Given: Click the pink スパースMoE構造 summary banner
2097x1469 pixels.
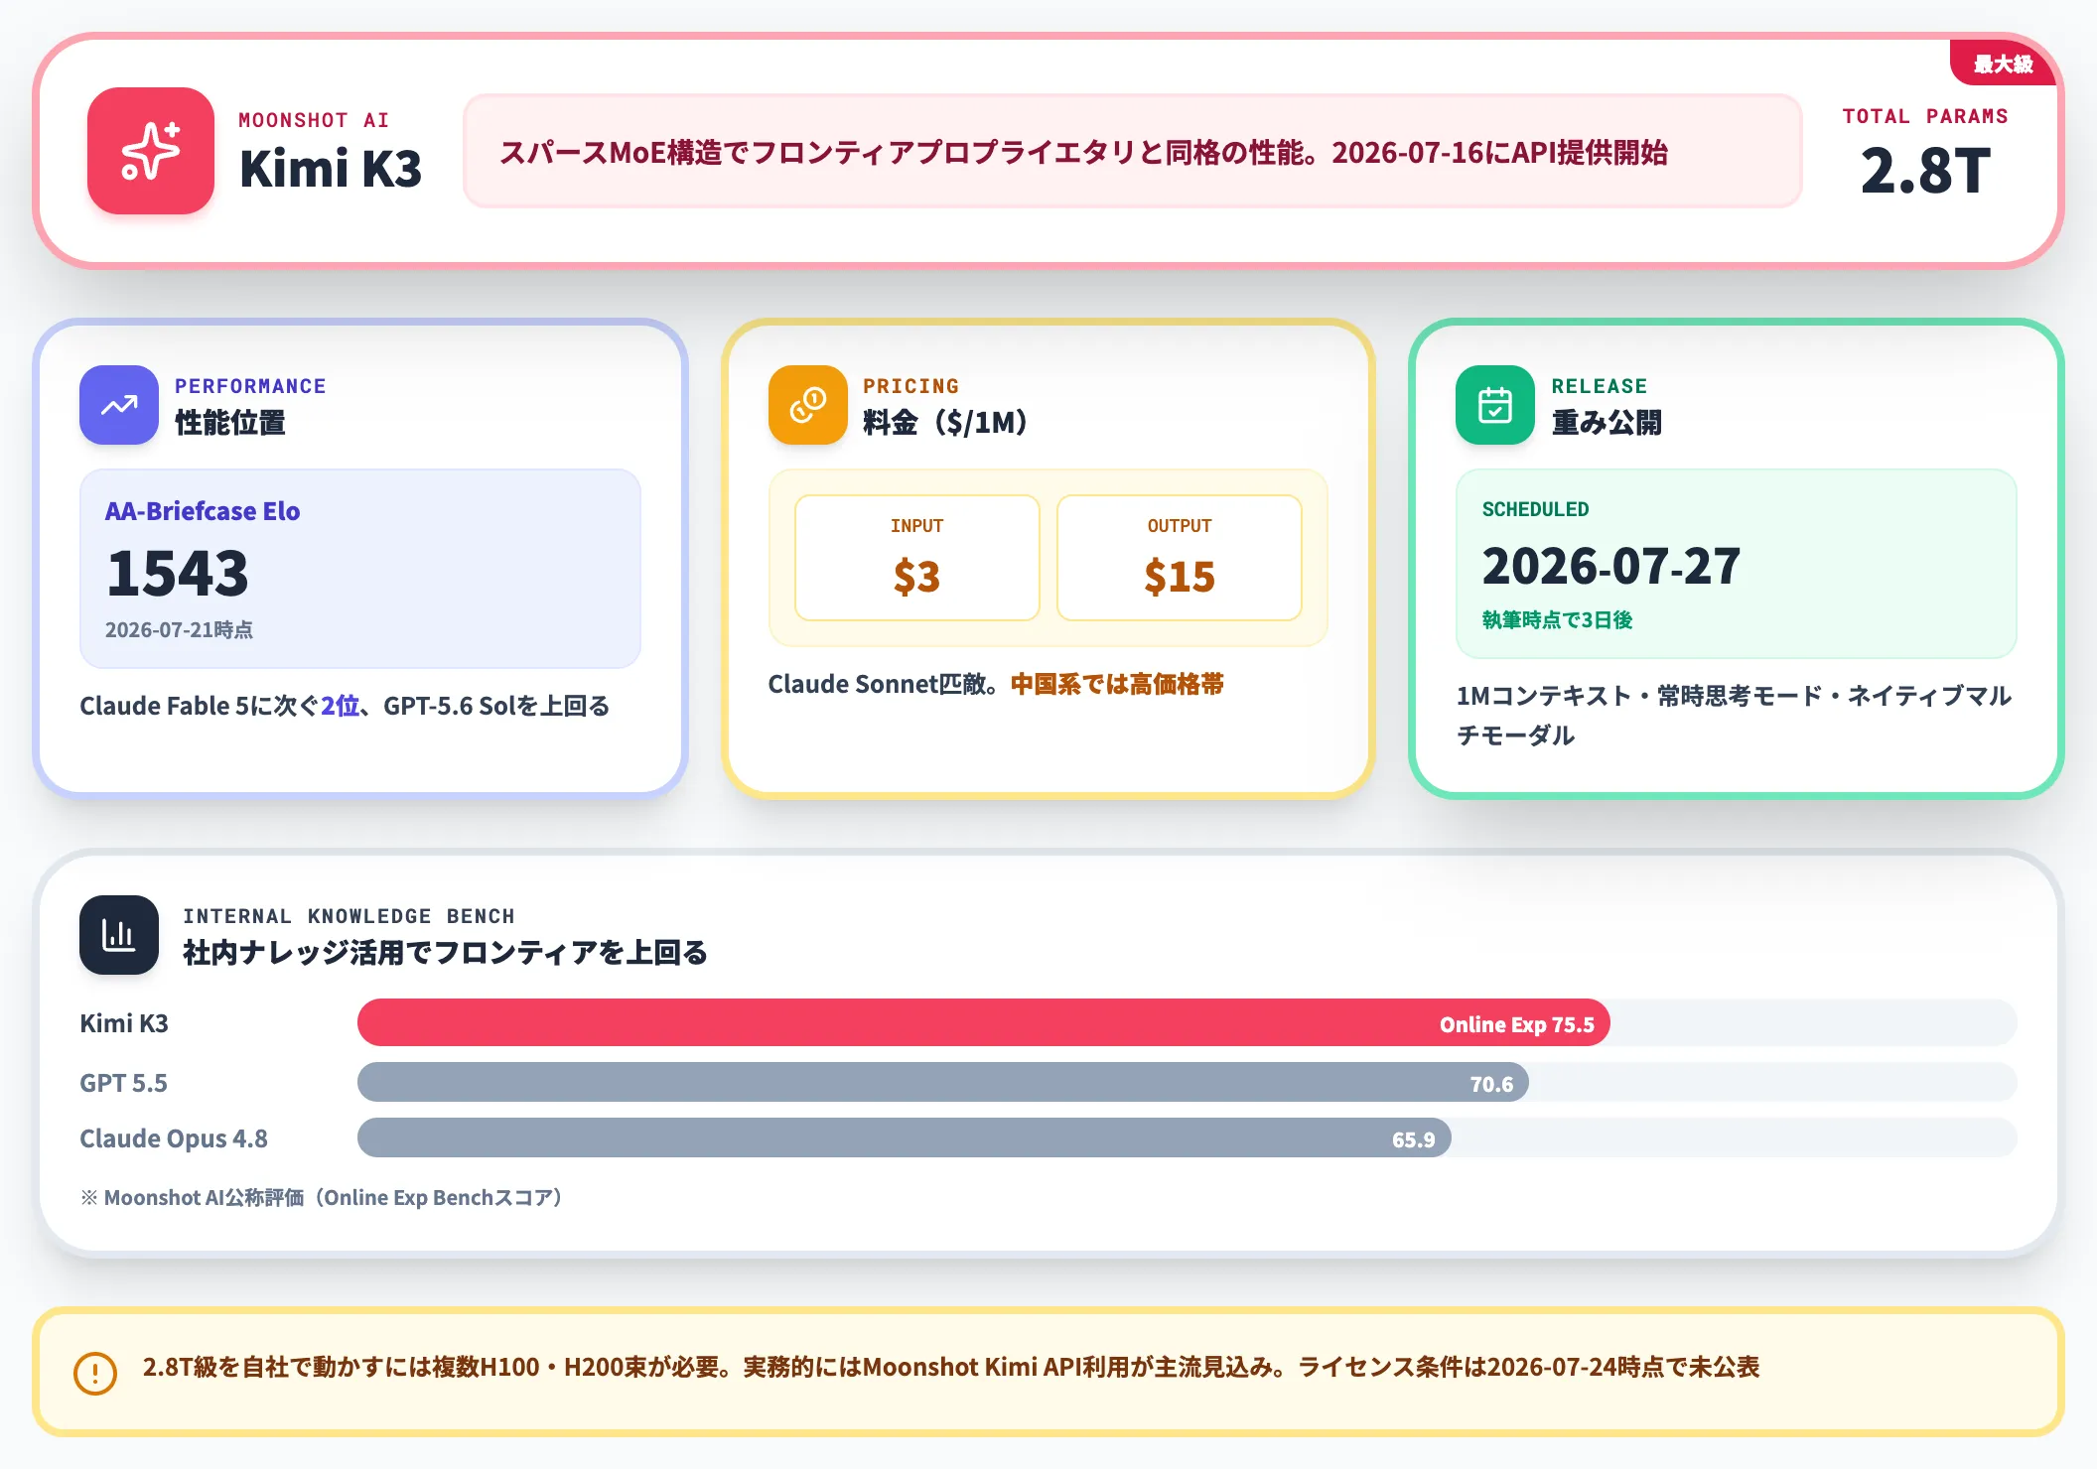Looking at the screenshot, I should pos(1132,151).
